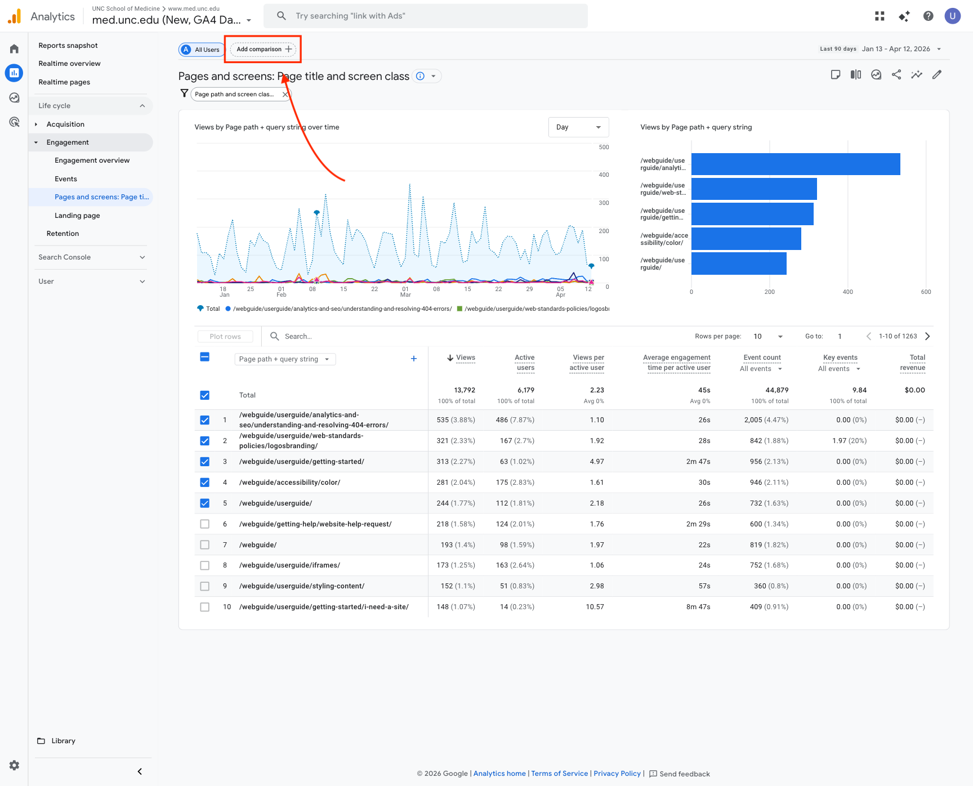This screenshot has height=786, width=973.
Task: Click the pencil Customize report icon
Action: (937, 74)
